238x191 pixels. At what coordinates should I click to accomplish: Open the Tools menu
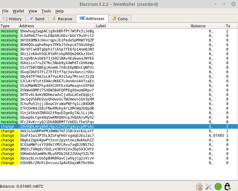tap(46, 11)
